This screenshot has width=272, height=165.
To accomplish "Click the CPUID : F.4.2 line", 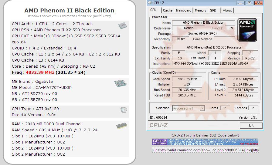I will (x=44, y=48).
